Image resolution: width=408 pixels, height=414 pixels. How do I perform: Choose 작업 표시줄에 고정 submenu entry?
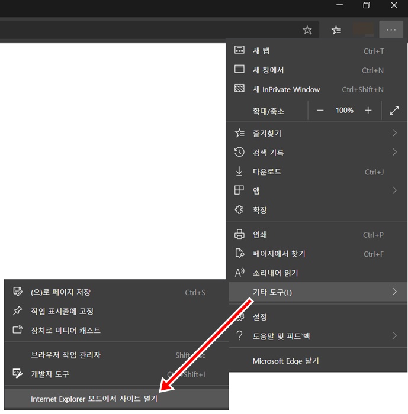coord(117,311)
